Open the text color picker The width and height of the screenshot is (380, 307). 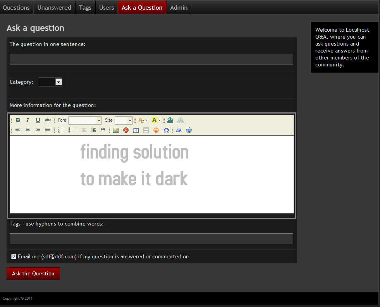tap(143, 120)
